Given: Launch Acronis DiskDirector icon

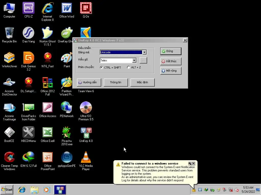Looking at the screenshot, I should point(9,86).
